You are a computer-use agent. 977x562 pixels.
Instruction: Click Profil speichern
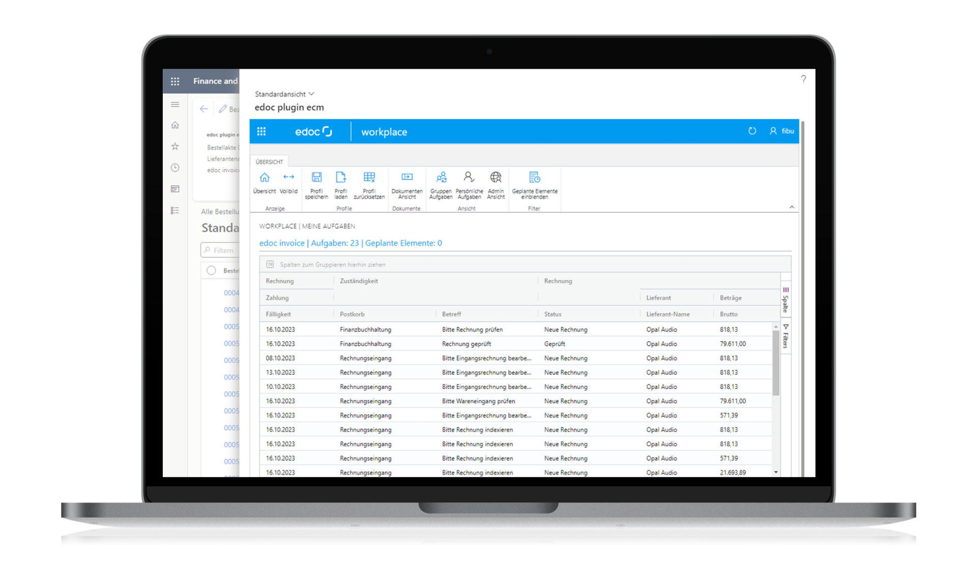[317, 186]
